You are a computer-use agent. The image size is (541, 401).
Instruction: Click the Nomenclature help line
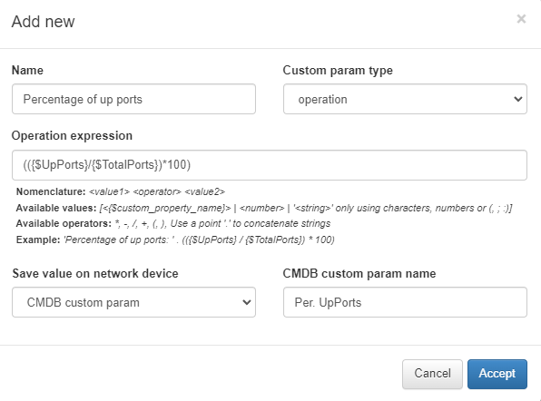pyautogui.click(x=121, y=191)
